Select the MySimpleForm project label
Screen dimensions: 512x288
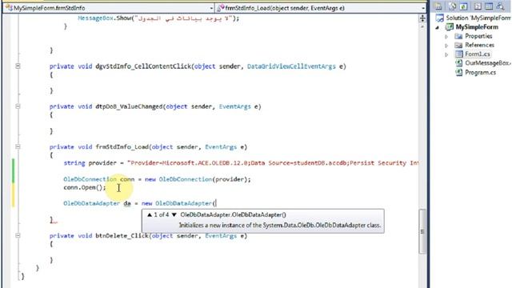(x=477, y=27)
